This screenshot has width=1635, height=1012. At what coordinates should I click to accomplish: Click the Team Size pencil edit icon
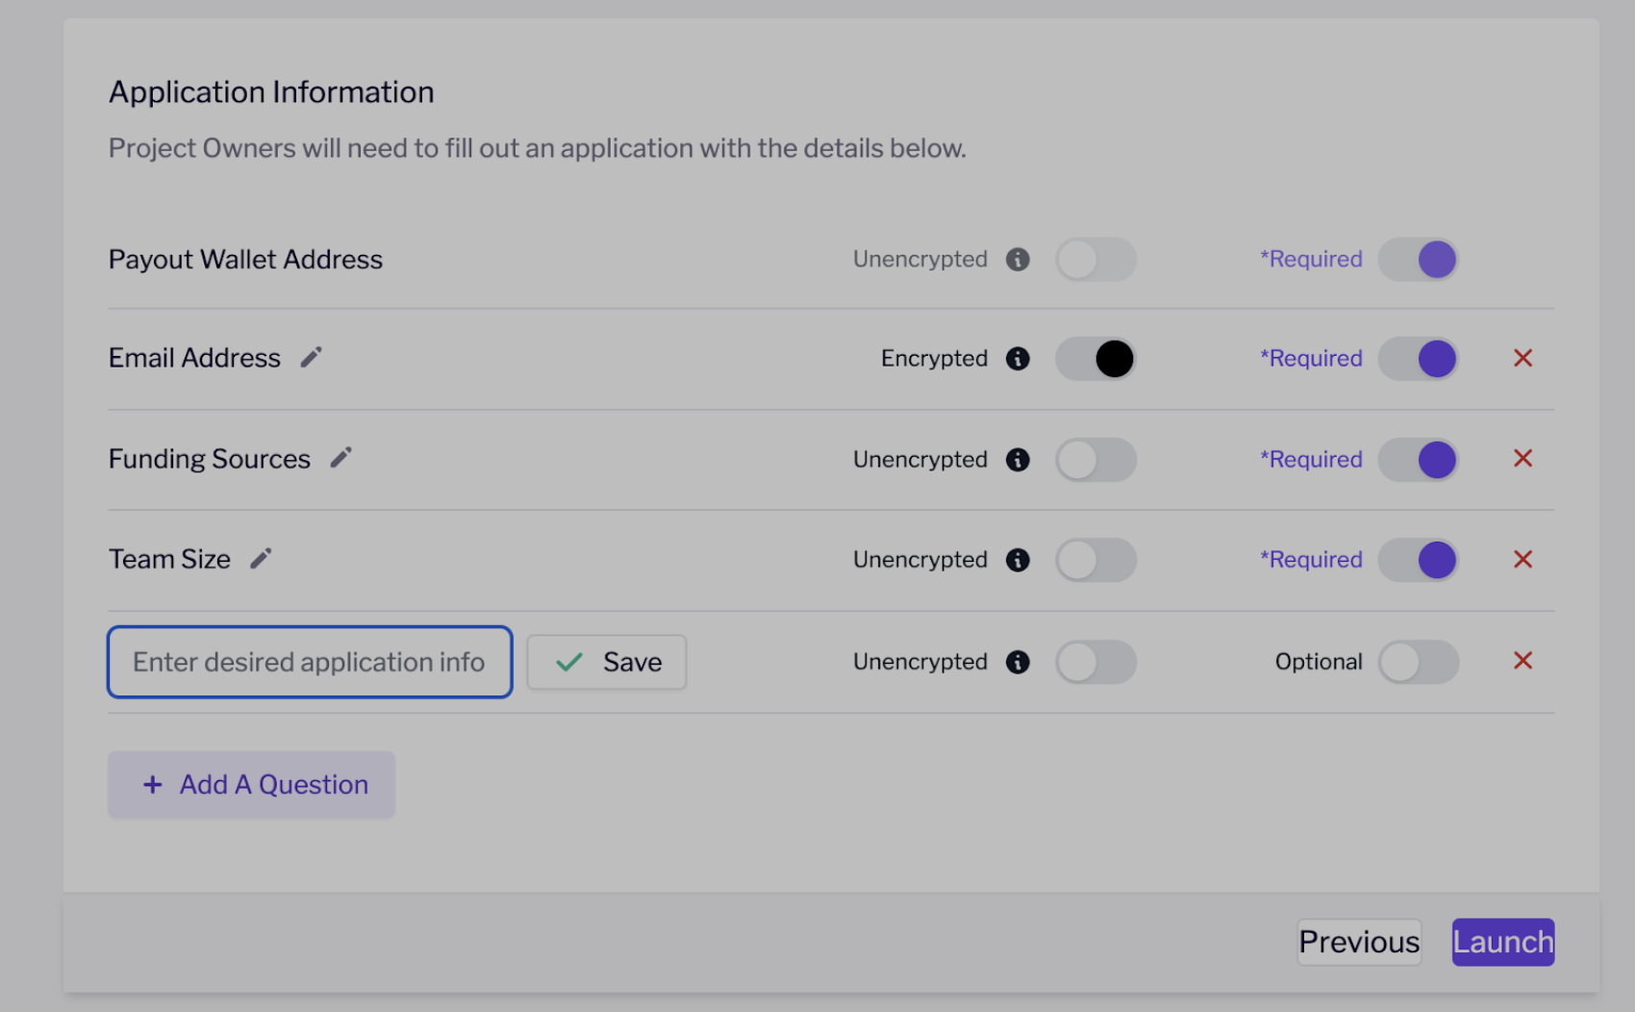261,559
